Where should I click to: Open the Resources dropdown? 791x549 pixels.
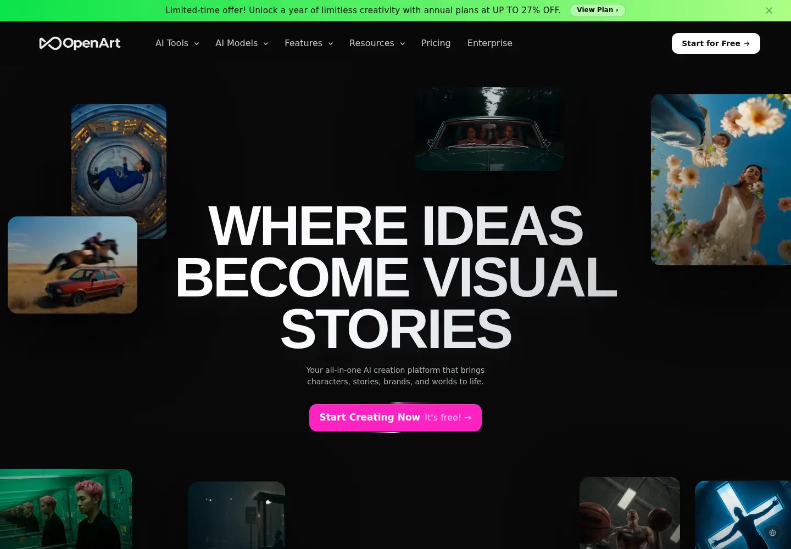(x=377, y=43)
